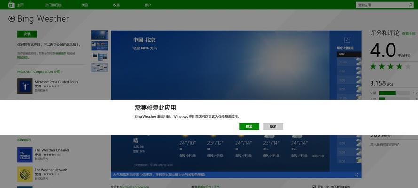Click The Weather Channel app icon

click(25, 155)
